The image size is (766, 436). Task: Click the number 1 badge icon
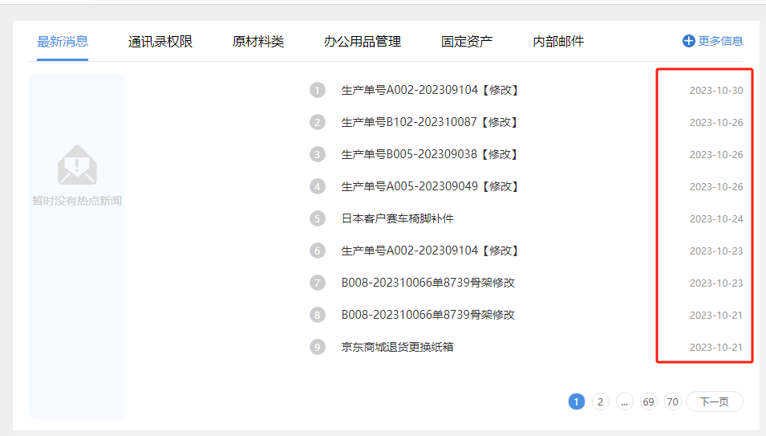(x=318, y=90)
